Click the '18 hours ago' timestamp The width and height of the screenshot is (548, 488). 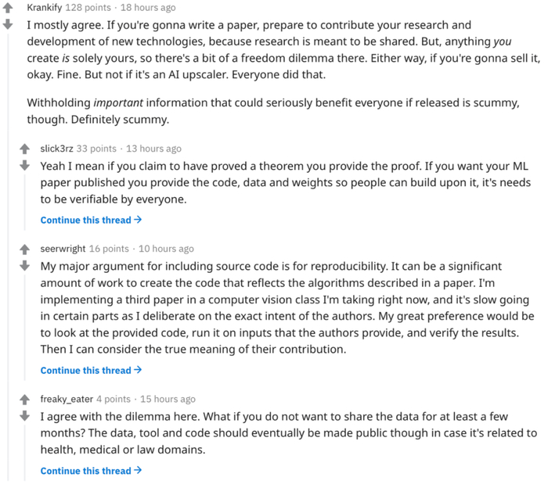pyautogui.click(x=148, y=7)
